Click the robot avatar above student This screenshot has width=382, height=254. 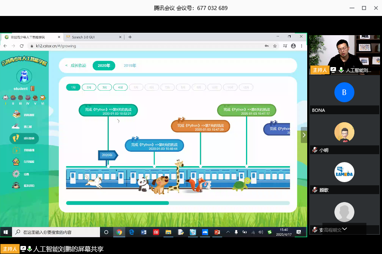tap(24, 76)
